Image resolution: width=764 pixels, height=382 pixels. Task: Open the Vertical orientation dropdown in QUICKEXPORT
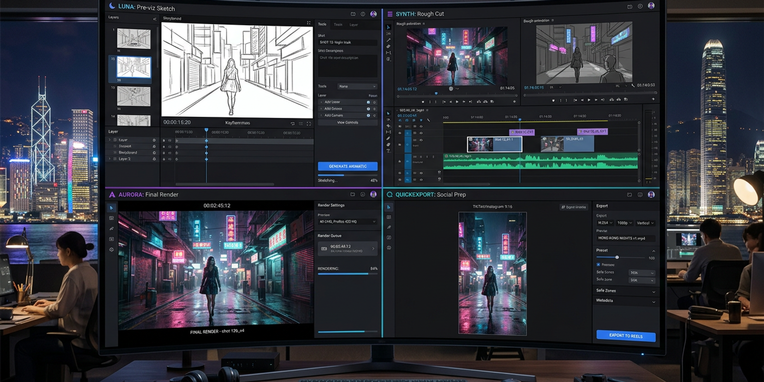645,223
